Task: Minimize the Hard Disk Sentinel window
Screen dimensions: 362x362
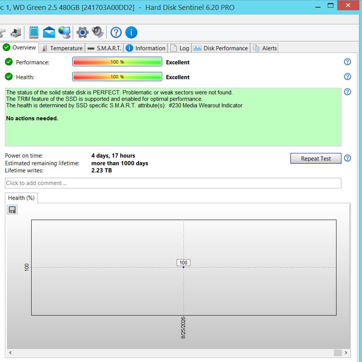Action: (x=318, y=6)
